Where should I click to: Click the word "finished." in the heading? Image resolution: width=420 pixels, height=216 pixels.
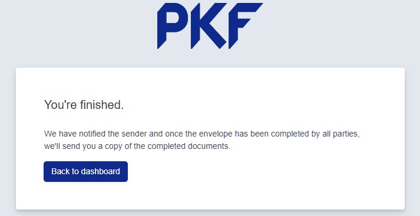point(102,105)
